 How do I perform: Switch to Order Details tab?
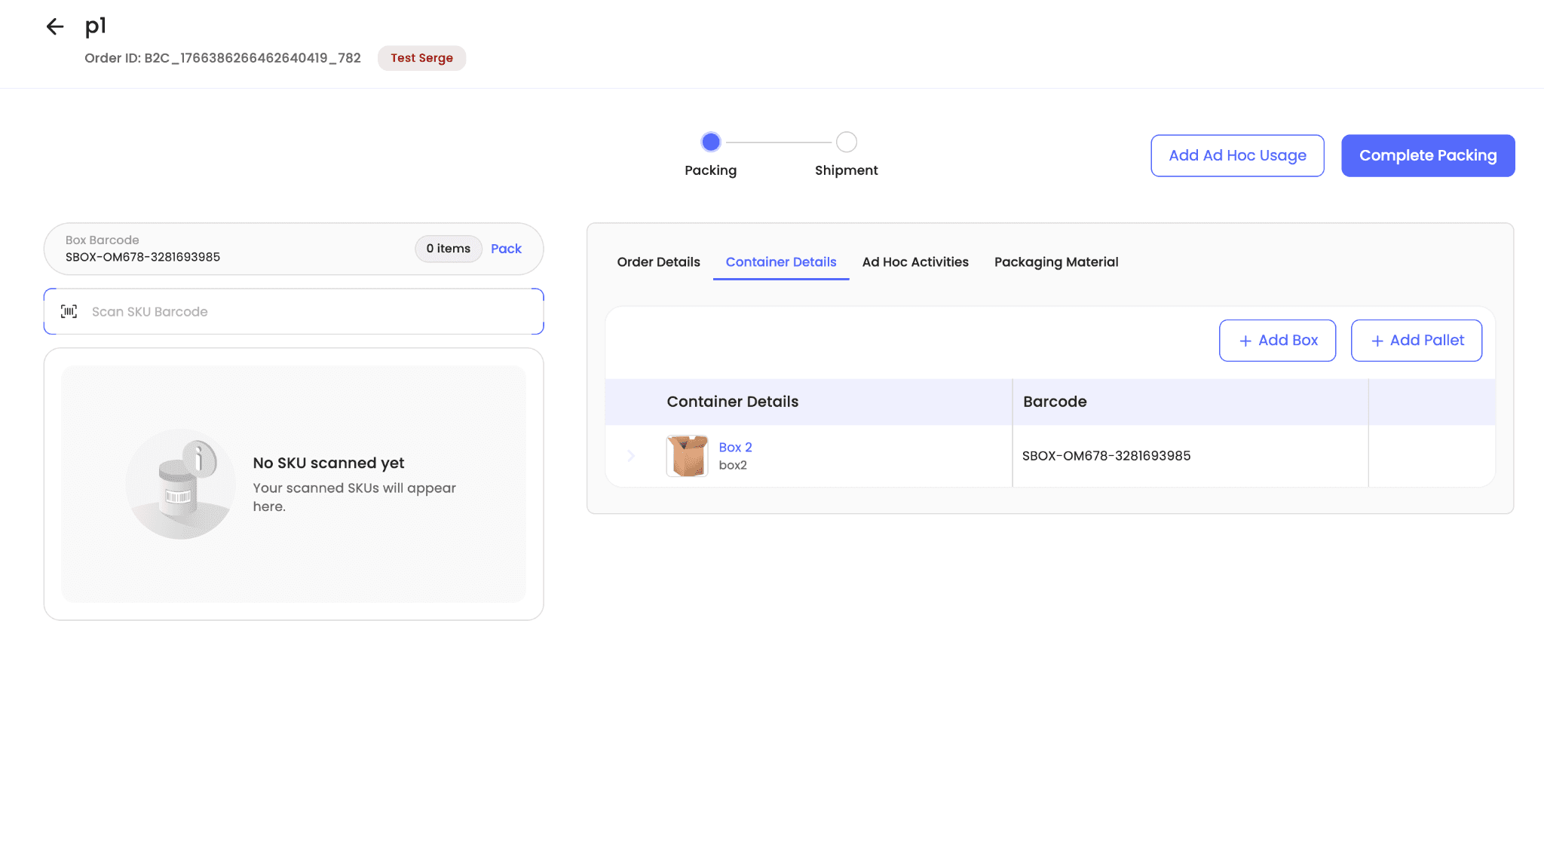(x=658, y=262)
